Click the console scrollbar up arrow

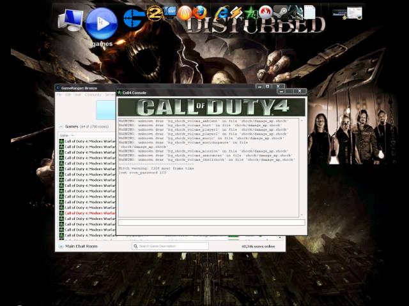point(302,120)
